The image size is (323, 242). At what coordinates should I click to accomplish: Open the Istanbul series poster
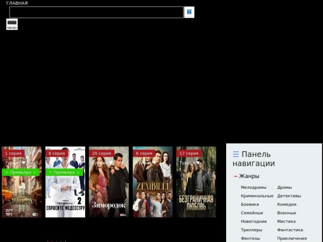click(22, 182)
